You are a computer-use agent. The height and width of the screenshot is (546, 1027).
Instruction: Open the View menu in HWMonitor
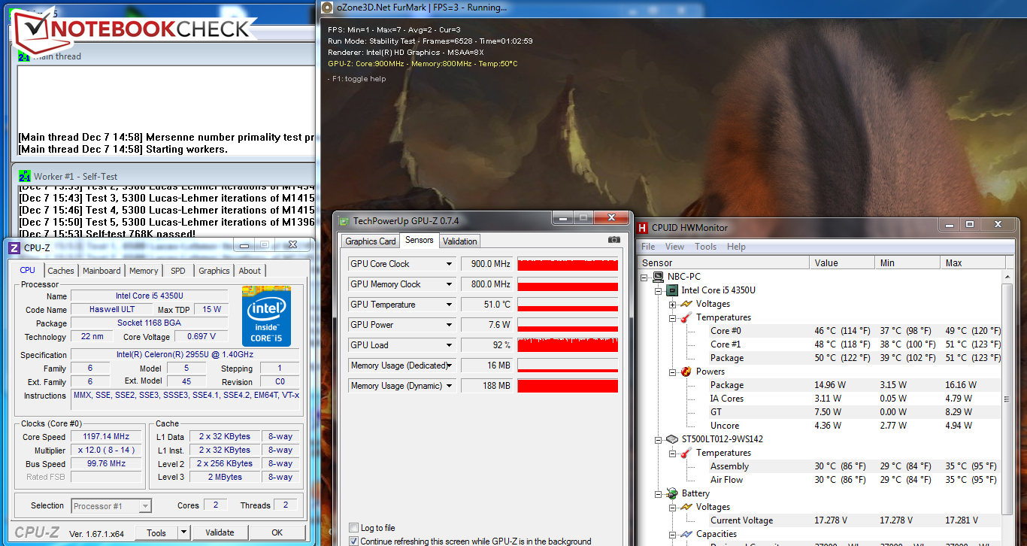[x=674, y=247]
